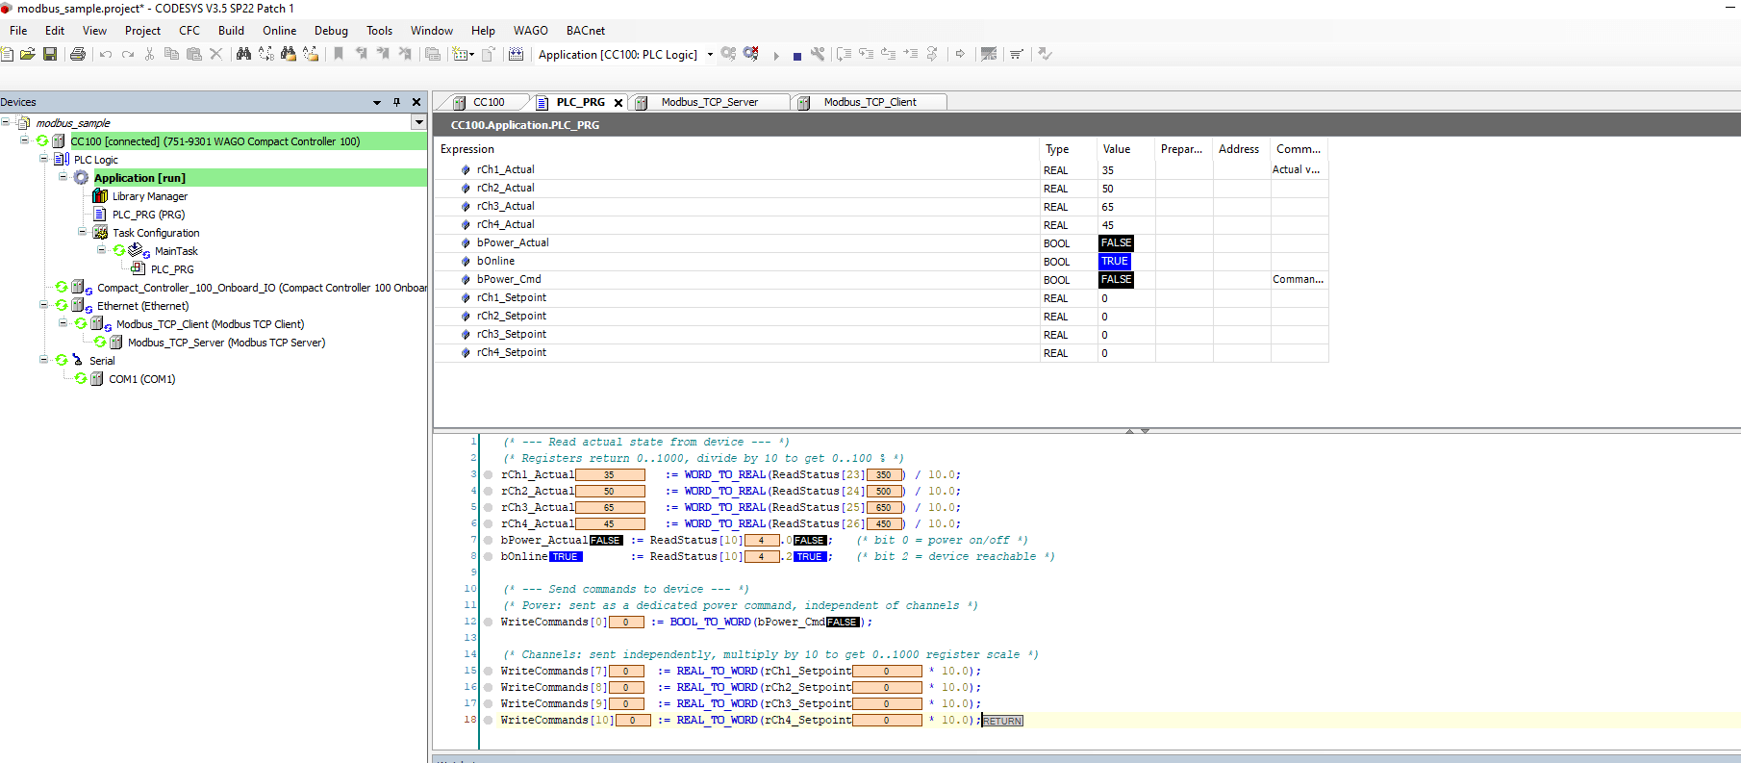Toggle breakpoint on code line 12
The width and height of the screenshot is (1741, 763).
489,623
